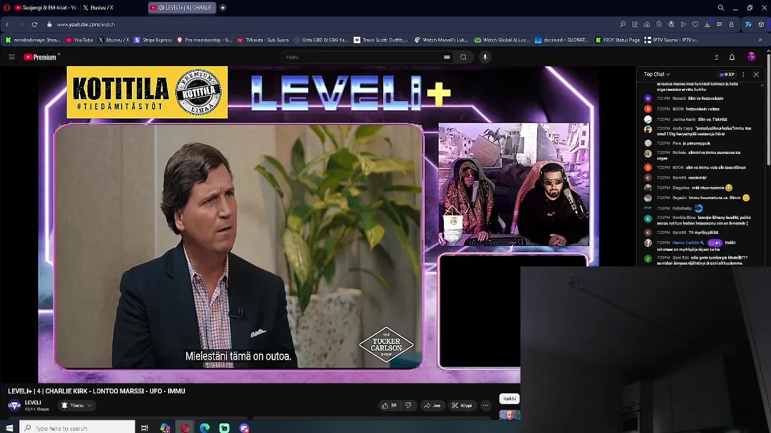Image resolution: width=771 pixels, height=433 pixels.
Task: Open the Travis Scott: Outfits bookmark
Action: (381, 40)
